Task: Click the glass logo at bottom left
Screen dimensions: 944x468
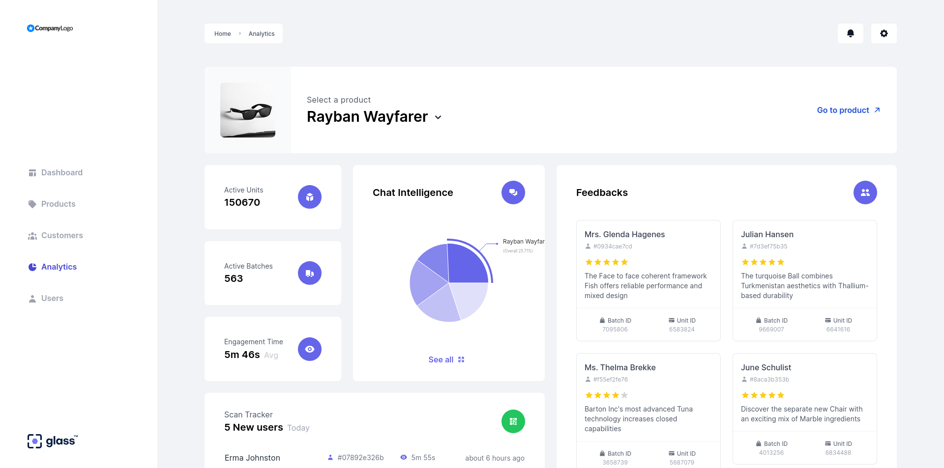Action: (52, 440)
